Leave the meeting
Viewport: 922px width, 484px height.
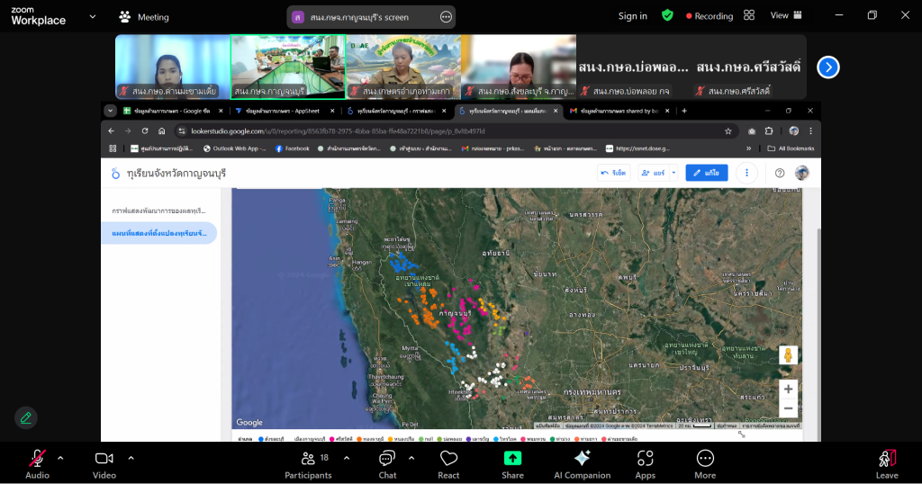pyautogui.click(x=887, y=462)
